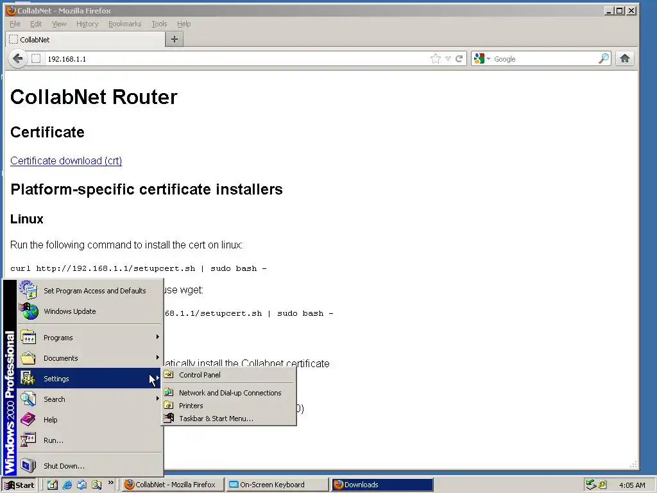Click the Settings icon in Start menu
657x493 pixels.
pos(28,378)
